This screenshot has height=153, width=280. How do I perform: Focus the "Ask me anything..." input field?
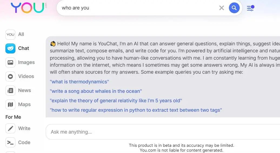pos(162,132)
